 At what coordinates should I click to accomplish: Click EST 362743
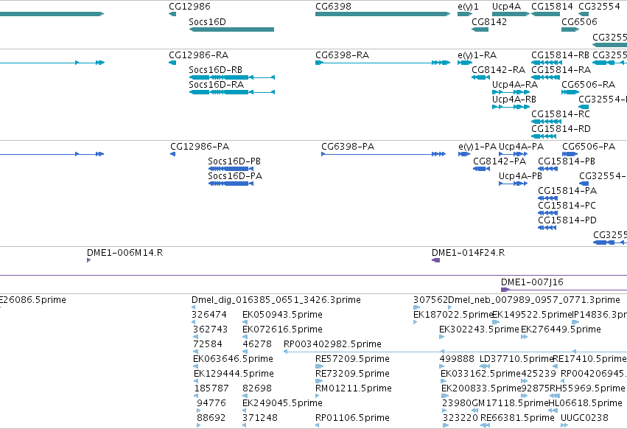195,337
